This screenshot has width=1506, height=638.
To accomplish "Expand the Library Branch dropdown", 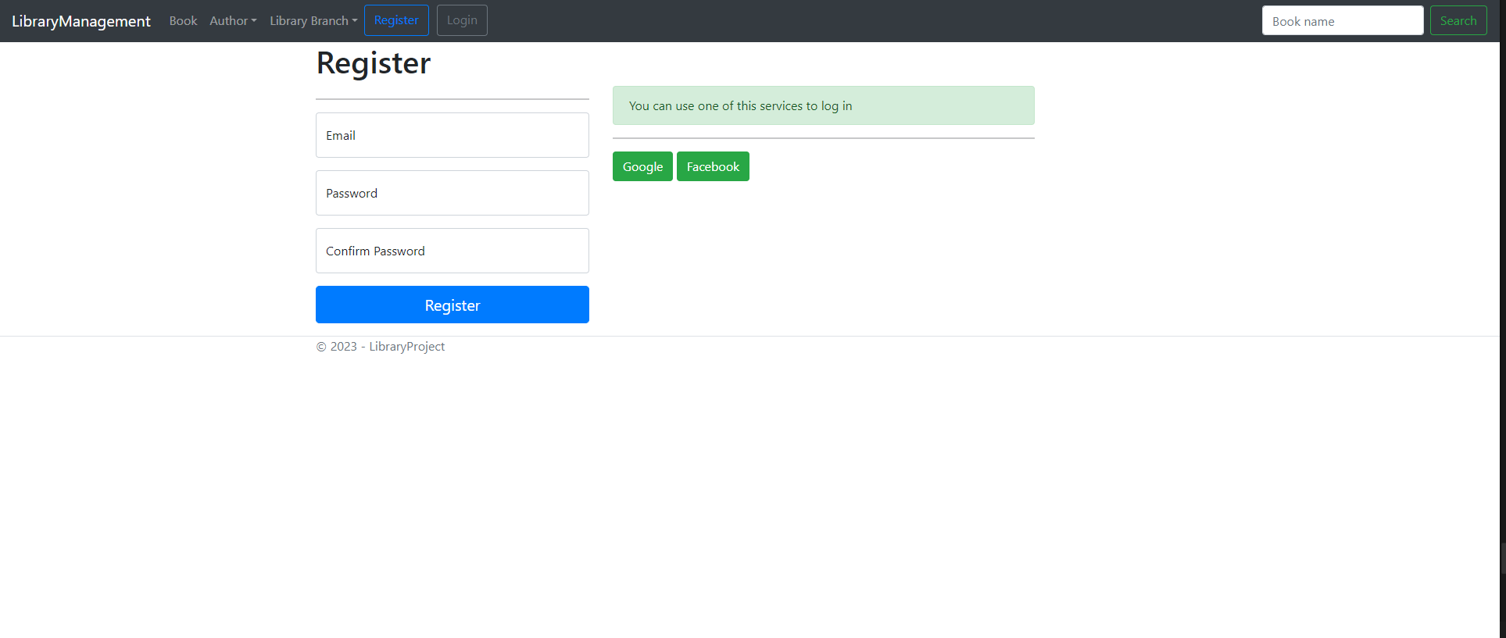I will pyautogui.click(x=313, y=21).
